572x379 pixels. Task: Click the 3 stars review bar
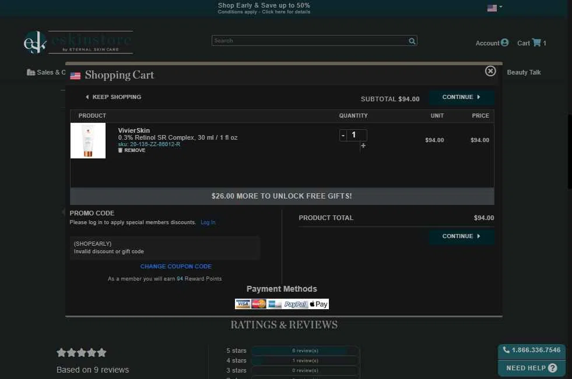[x=305, y=370]
